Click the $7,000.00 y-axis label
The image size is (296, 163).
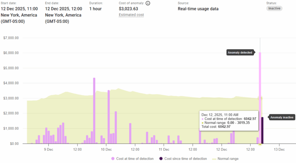click(11, 38)
